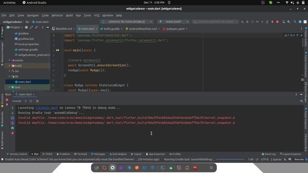308x173 pixels.
Task: Click the Scroll Up arrow in the console
Action: 13,108
